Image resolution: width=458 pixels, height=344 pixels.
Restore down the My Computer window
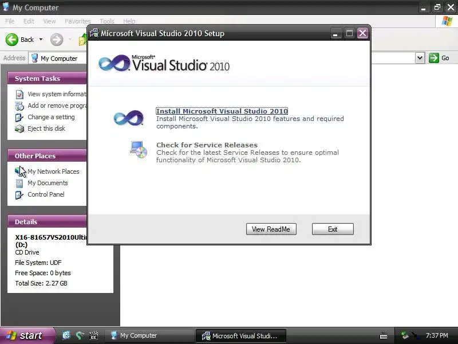[x=437, y=7]
